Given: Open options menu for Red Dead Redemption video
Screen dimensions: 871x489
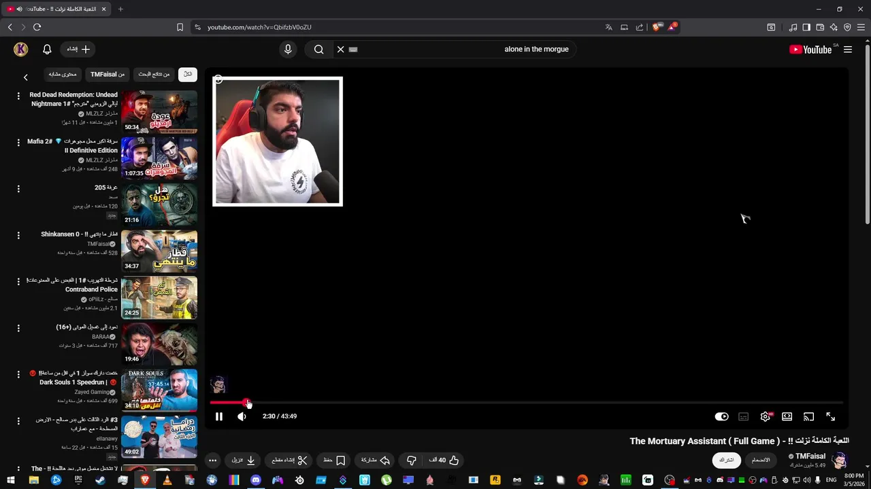Looking at the screenshot, I should click(18, 96).
